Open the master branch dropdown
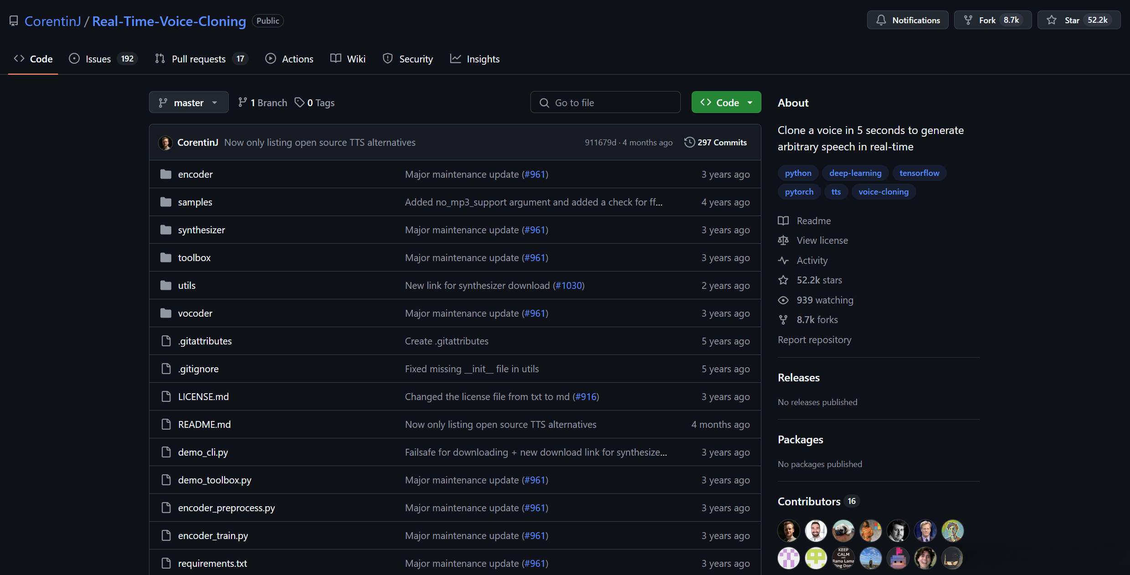This screenshot has height=575, width=1130. click(188, 103)
